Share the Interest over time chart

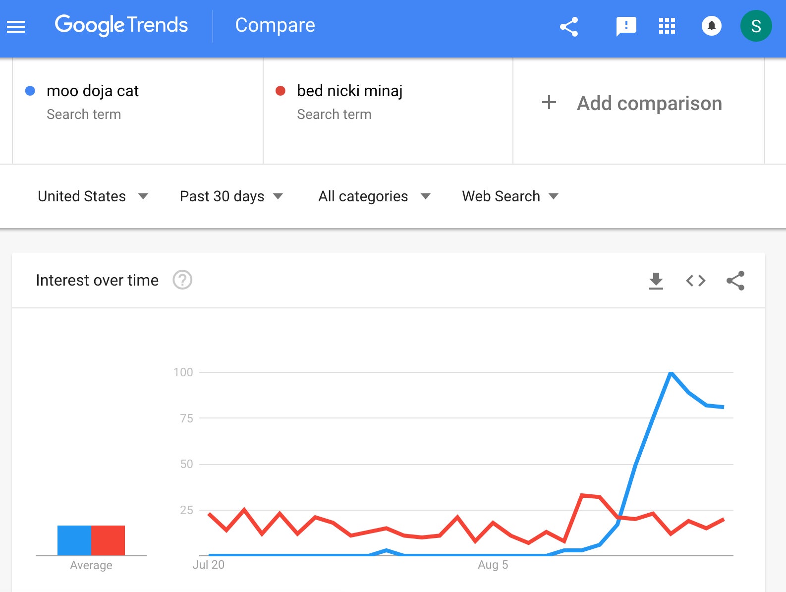735,281
